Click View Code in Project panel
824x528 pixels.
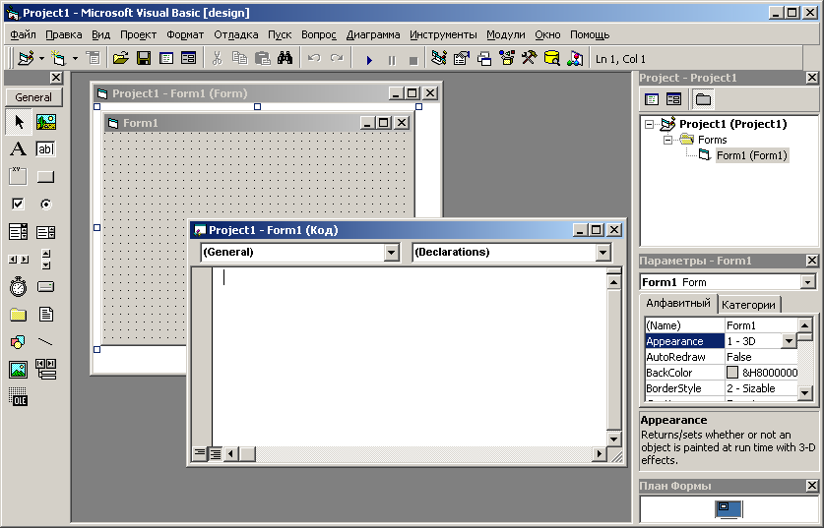[x=652, y=99]
